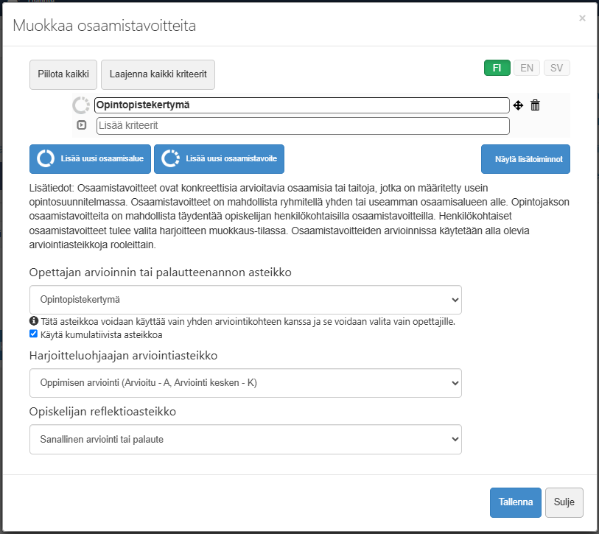The image size is (599, 534).
Task: Save changes with Tallenna button
Action: tap(515, 502)
